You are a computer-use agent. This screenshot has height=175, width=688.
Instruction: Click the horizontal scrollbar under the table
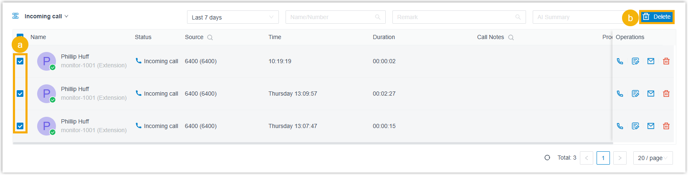[x=313, y=143]
